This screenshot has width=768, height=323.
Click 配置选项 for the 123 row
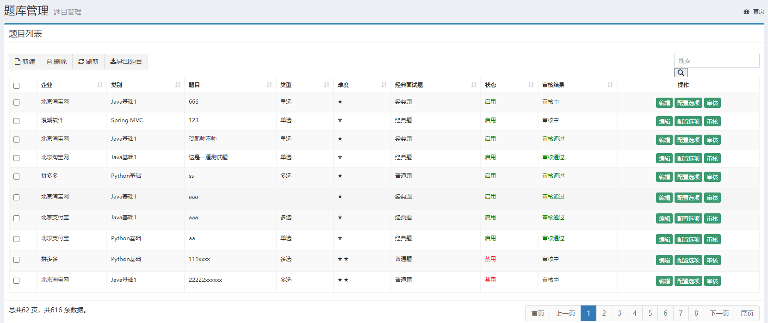pos(688,121)
